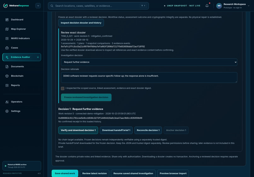Click the Operators people icon
254x177 pixels.
(7, 102)
